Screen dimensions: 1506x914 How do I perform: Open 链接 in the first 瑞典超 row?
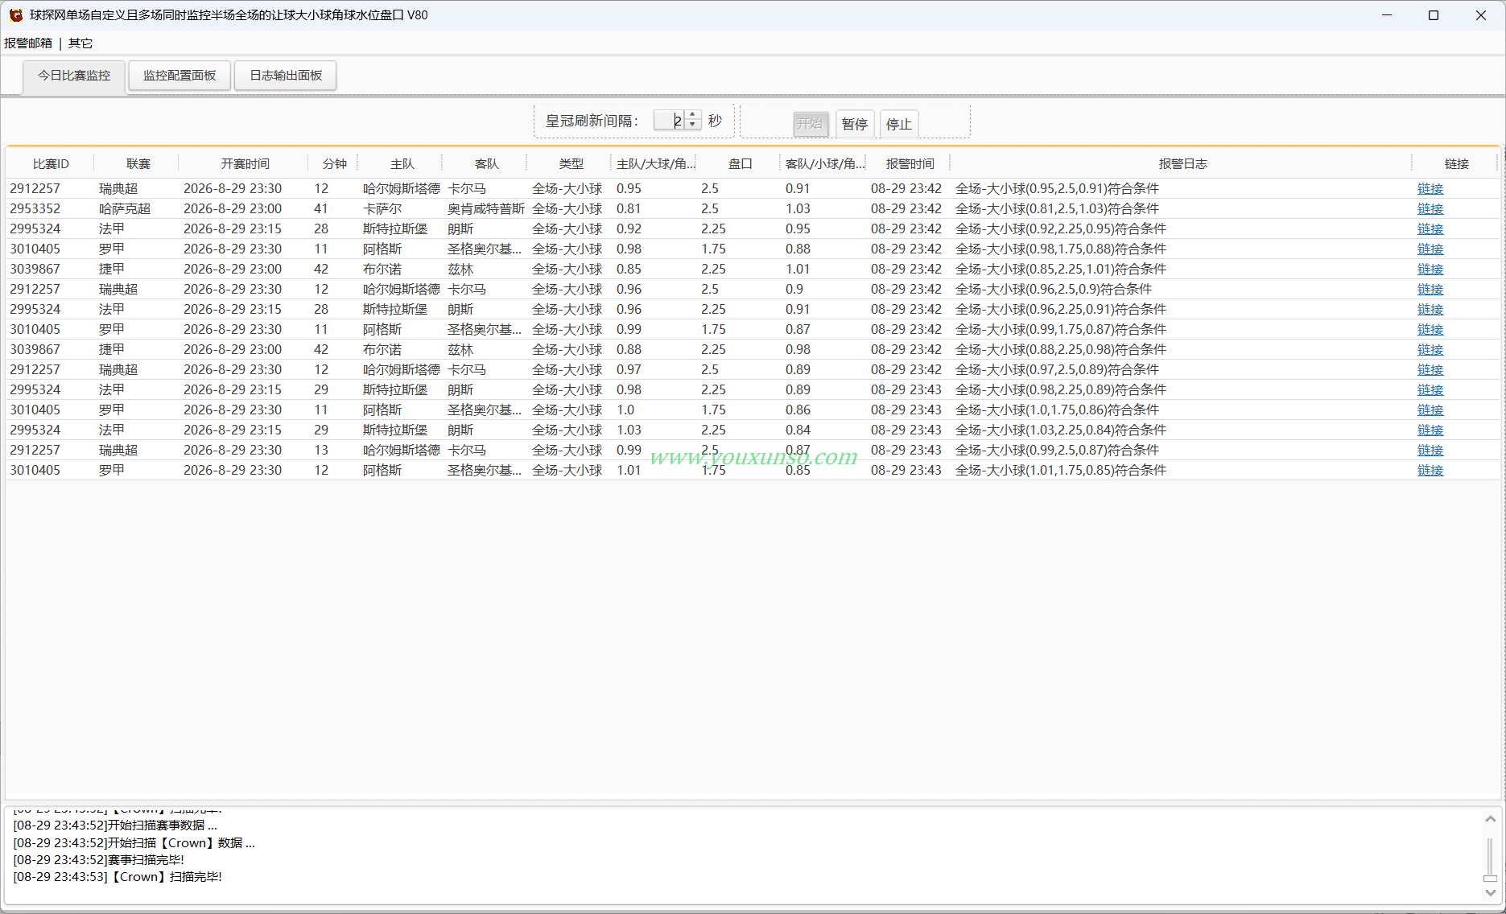point(1430,188)
